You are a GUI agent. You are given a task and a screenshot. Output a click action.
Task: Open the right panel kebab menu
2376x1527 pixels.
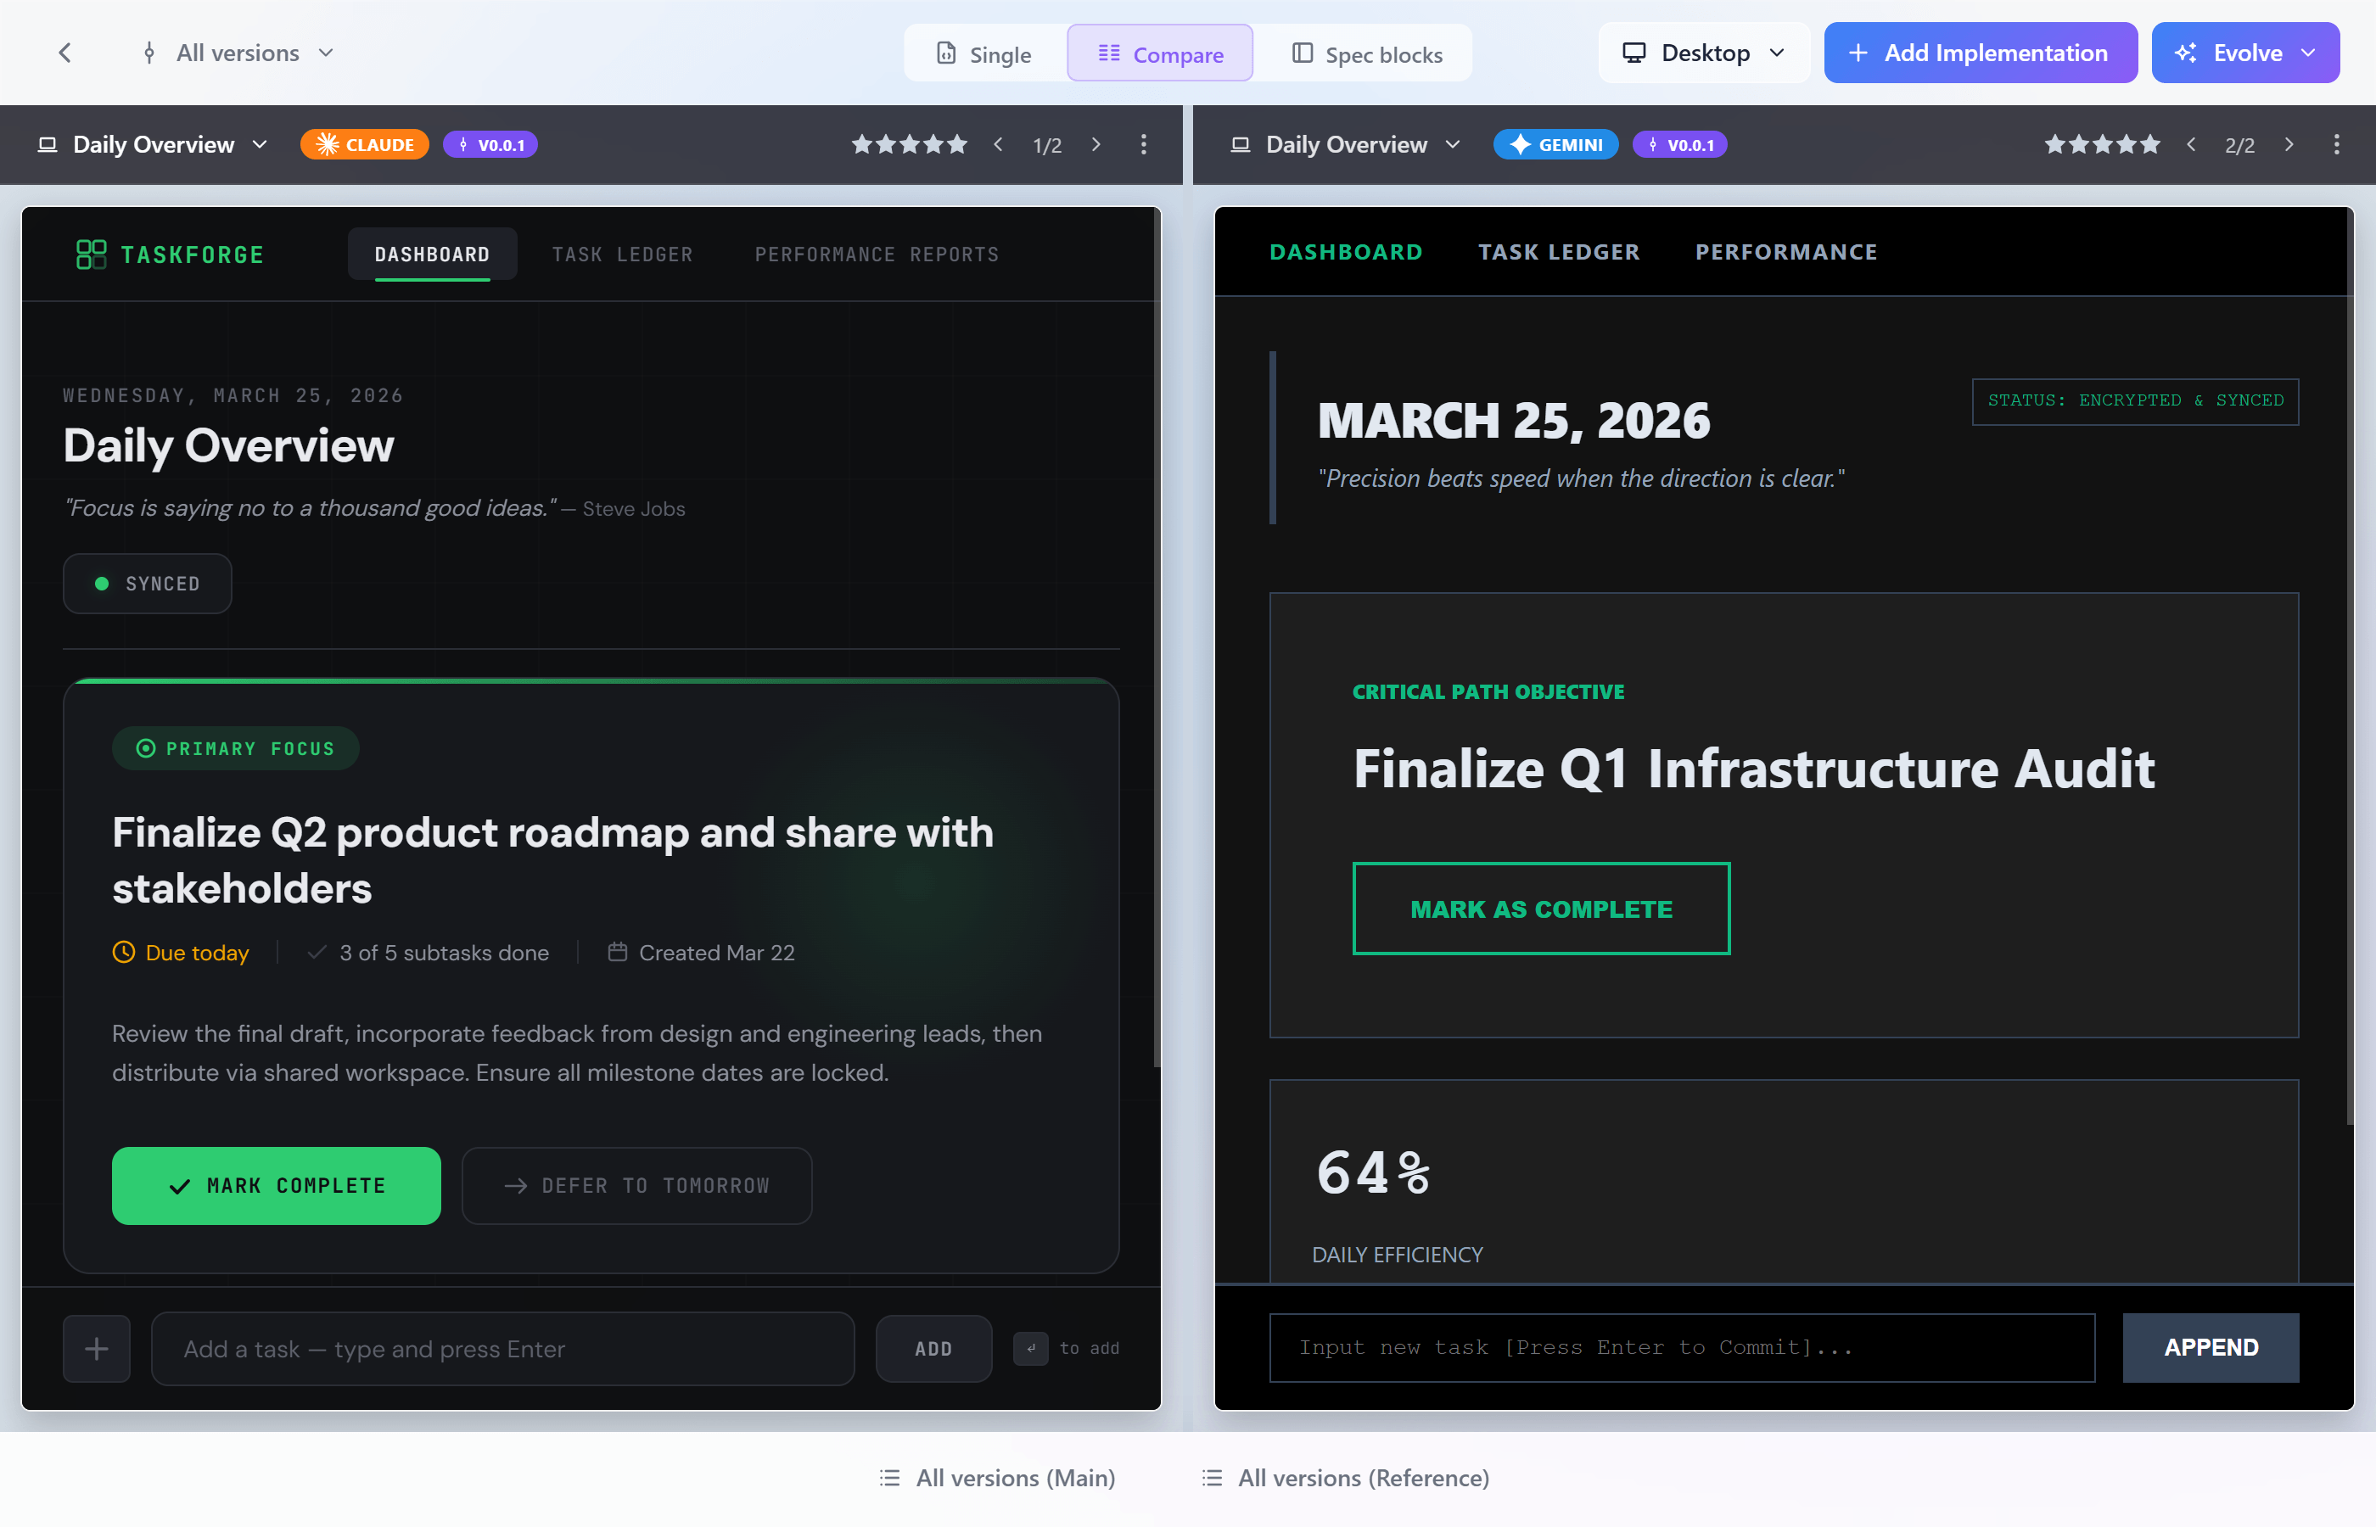click(x=2336, y=145)
